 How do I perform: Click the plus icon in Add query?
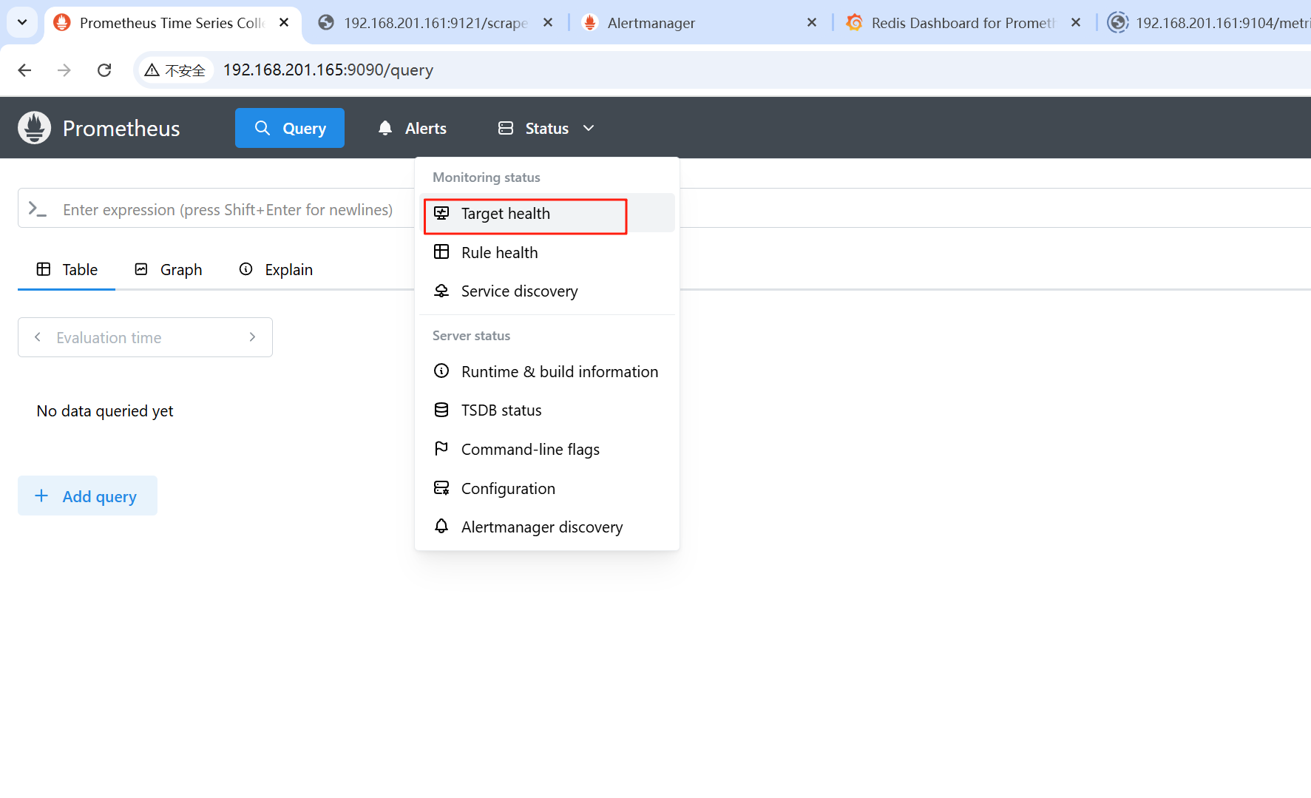(42, 496)
